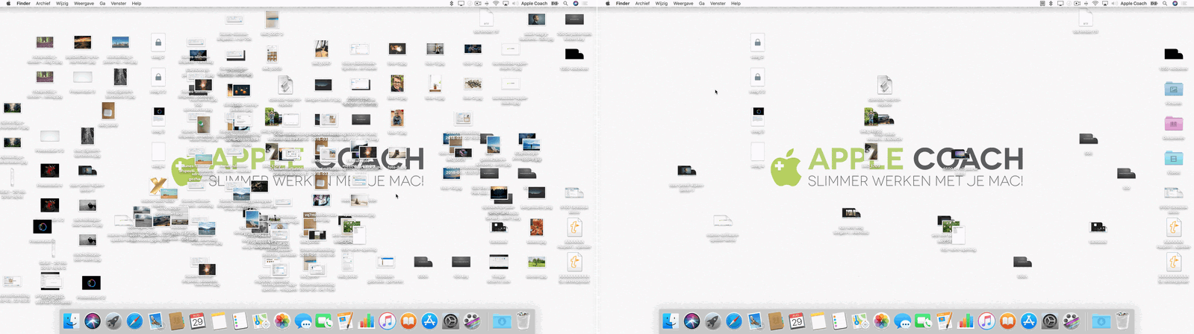Open Wijzig menu in left menu bar
Viewport: 1194px width, 334px height.
pyautogui.click(x=62, y=3)
